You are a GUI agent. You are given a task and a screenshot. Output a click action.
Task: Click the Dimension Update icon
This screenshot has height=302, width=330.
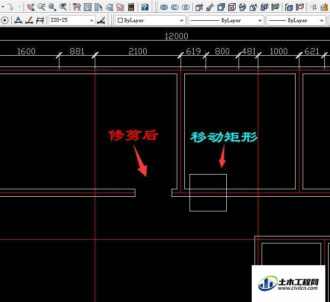40,20
